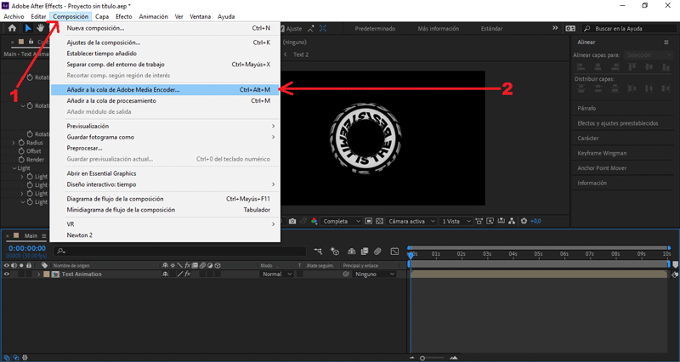The image size is (680, 362).
Task: Toggle hiding shy layers icon
Action: point(352,251)
